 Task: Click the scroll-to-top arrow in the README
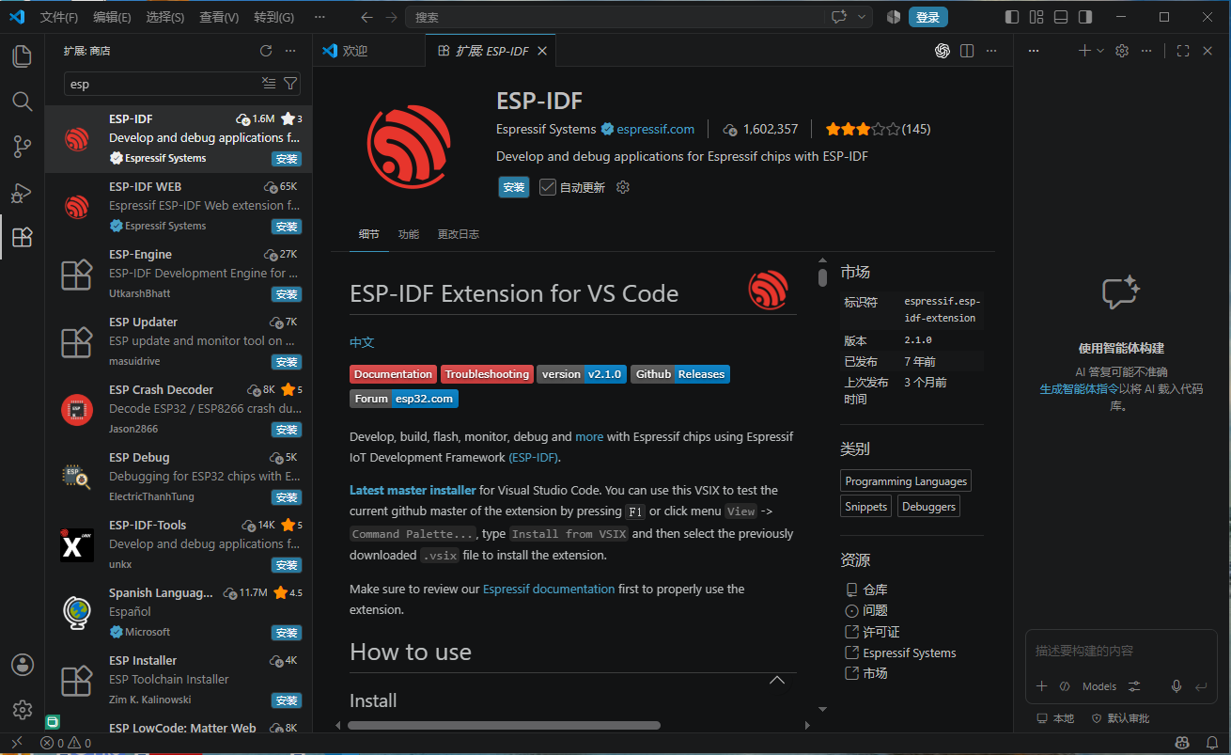point(777,680)
